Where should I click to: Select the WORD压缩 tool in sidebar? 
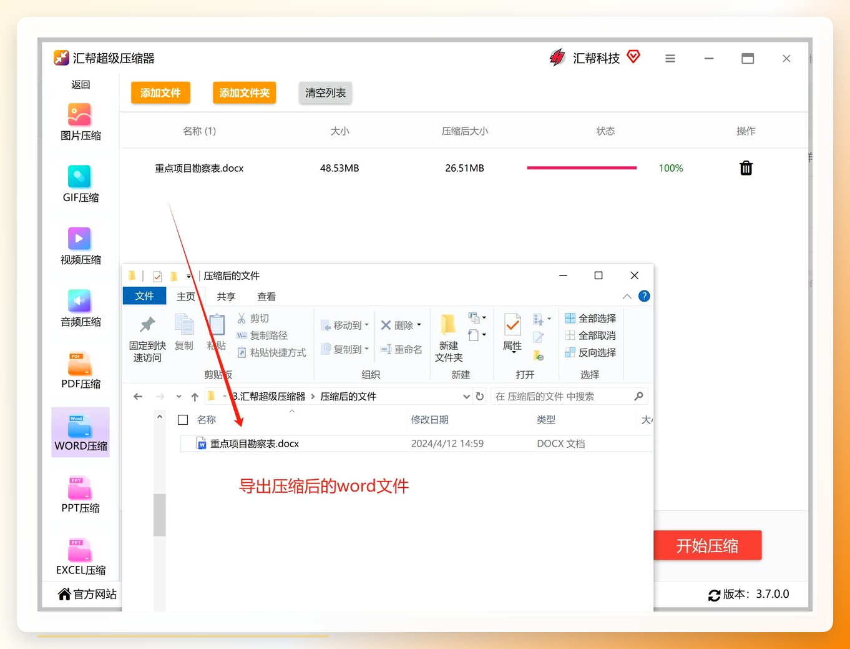(81, 432)
